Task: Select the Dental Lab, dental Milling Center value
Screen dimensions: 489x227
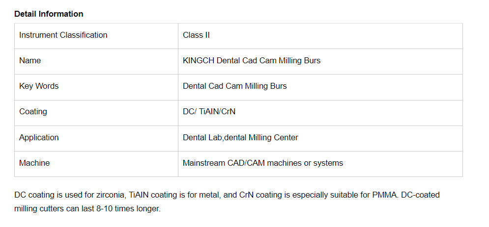Action: (240, 138)
